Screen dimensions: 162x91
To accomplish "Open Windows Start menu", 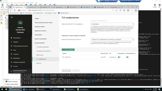I will (x=2, y=89).
